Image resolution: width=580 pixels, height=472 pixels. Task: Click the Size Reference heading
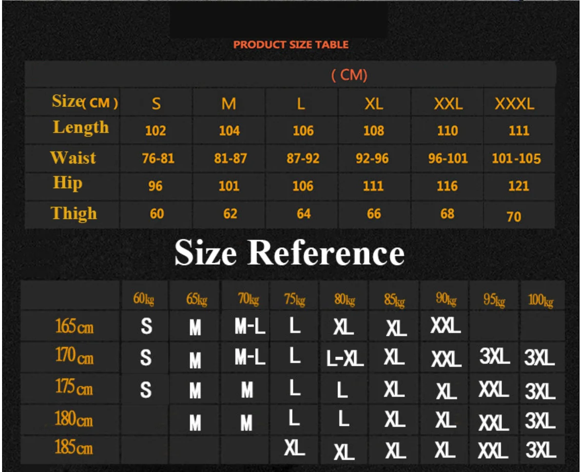pos(289,253)
